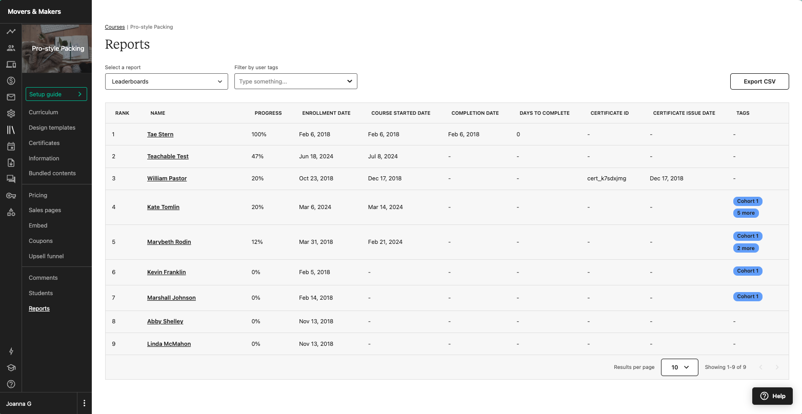Viewport: 802px width, 414px height.
Task: Open Certificates in course menu
Action: click(44, 143)
